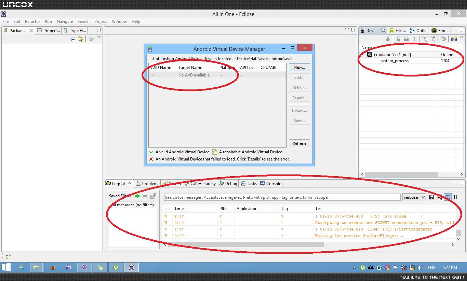Switch to the Call Hierarchy tab
Viewport: 467px width, 281px height.
(x=200, y=184)
